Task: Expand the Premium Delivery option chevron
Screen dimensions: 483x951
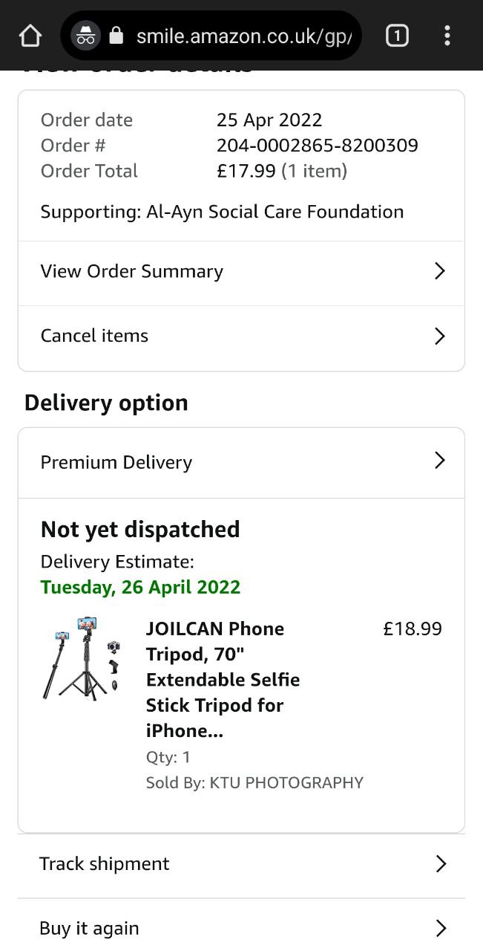Action: pyautogui.click(x=439, y=461)
